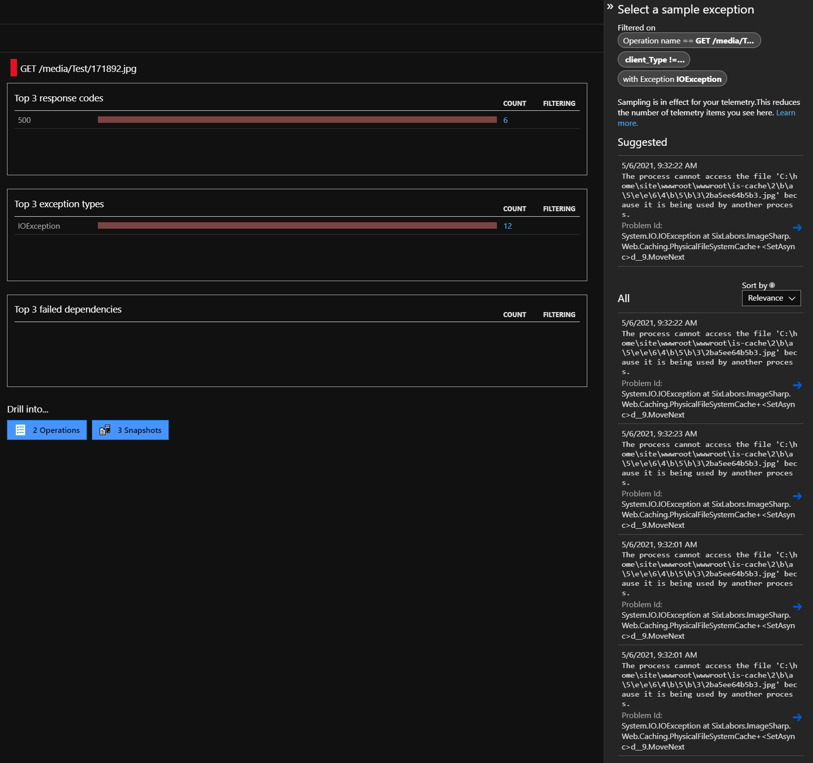
Task: Click the info icon next to Sort by
Action: pos(772,285)
